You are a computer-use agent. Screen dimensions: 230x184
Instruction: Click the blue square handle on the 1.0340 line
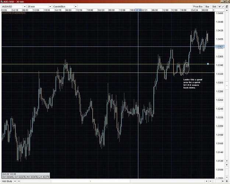pyautogui.click(x=208, y=64)
